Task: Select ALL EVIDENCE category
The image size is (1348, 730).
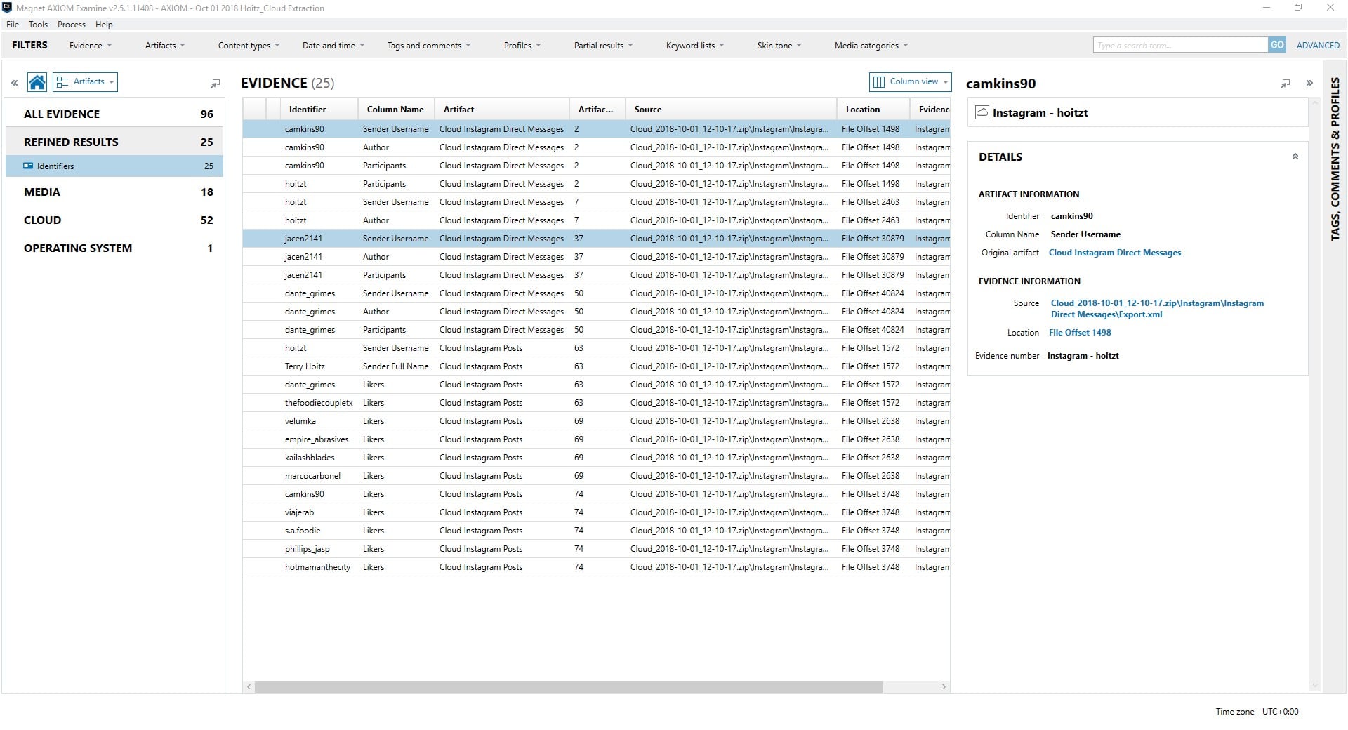Action: [114, 114]
